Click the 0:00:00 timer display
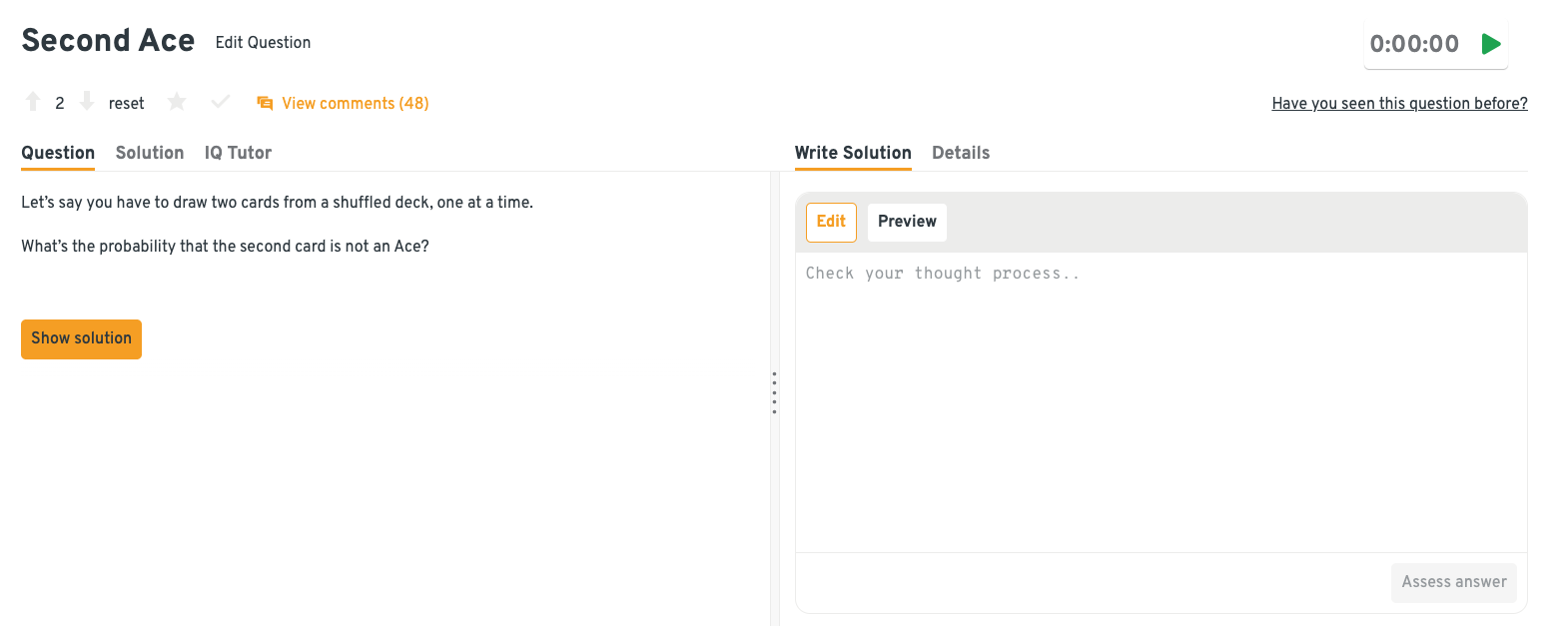Image resolution: width=1550 pixels, height=626 pixels. [x=1414, y=44]
